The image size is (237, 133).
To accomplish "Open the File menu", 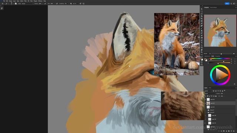I will coord(4,1).
